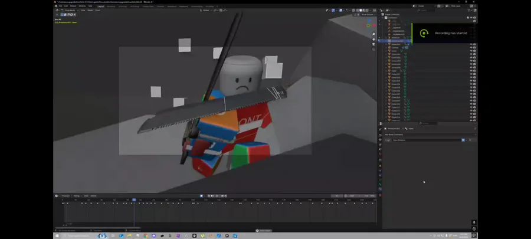The height and width of the screenshot is (239, 531).
Task: Open Add Bone Constraint dropdown
Action: [430, 135]
